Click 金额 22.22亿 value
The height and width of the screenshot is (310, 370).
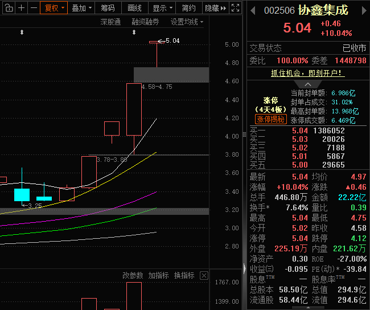[x=352, y=197]
